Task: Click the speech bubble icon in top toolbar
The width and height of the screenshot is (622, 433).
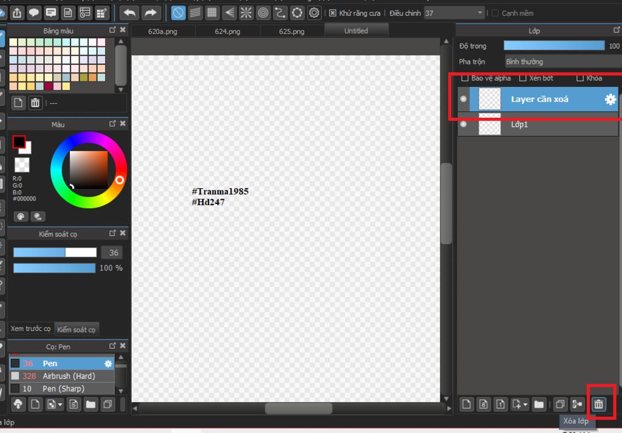Action: pos(34,13)
